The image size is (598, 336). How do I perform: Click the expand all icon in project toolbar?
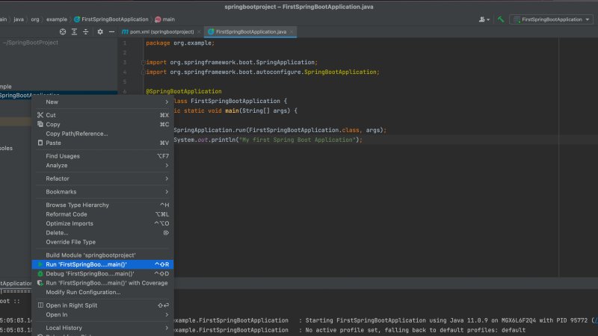tap(74, 31)
